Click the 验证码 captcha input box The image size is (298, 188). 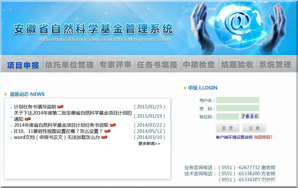pyautogui.click(x=227, y=117)
